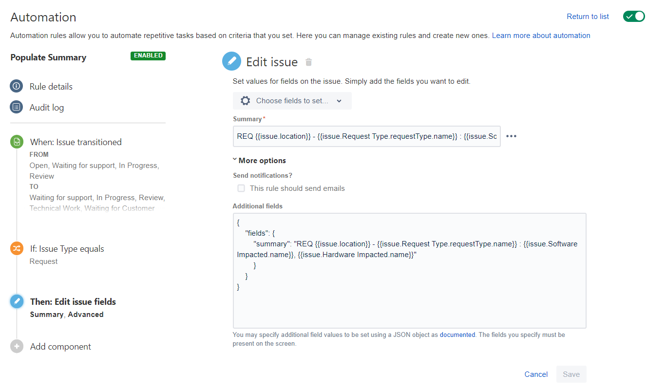Open Learn more about automation
The image size is (647, 390).
[x=541, y=35]
